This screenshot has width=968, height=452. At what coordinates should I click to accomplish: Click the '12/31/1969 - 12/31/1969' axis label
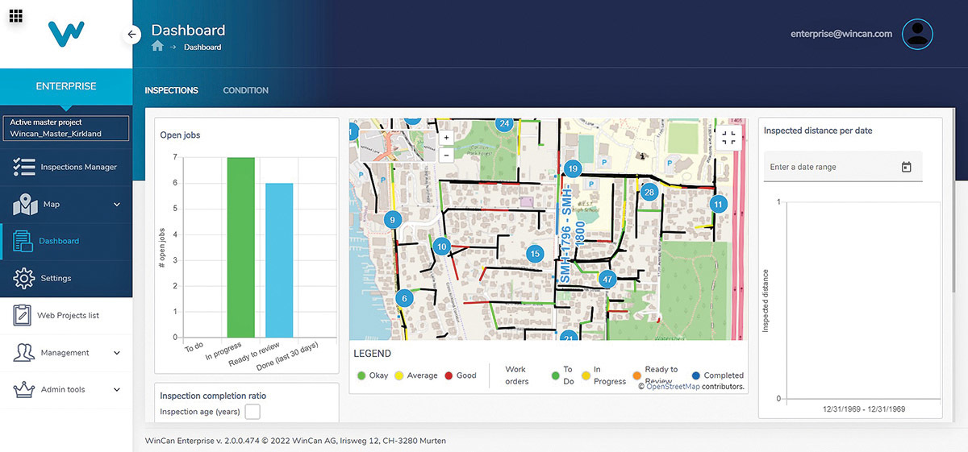click(863, 409)
